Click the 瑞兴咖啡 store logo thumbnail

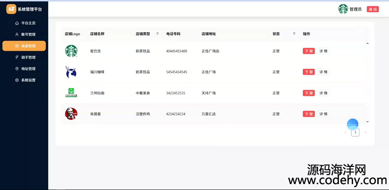click(x=71, y=72)
